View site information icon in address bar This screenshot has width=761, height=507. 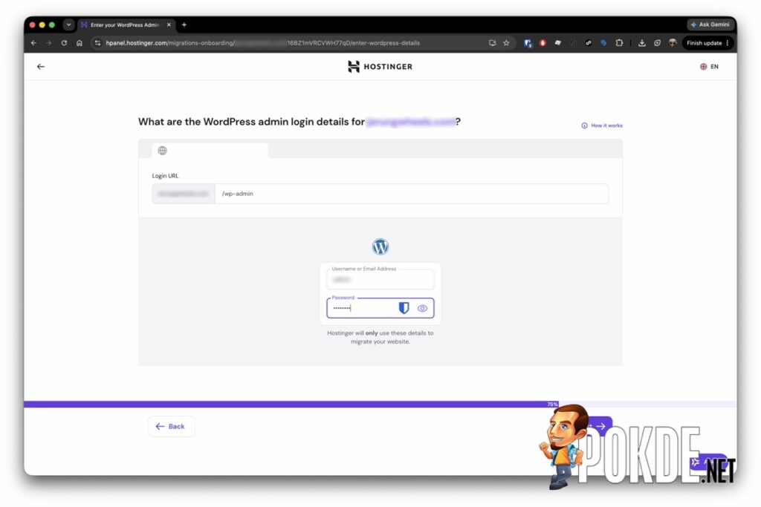pyautogui.click(x=97, y=42)
